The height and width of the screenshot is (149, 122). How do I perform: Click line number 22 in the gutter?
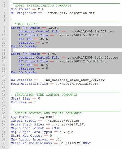point(4,80)
